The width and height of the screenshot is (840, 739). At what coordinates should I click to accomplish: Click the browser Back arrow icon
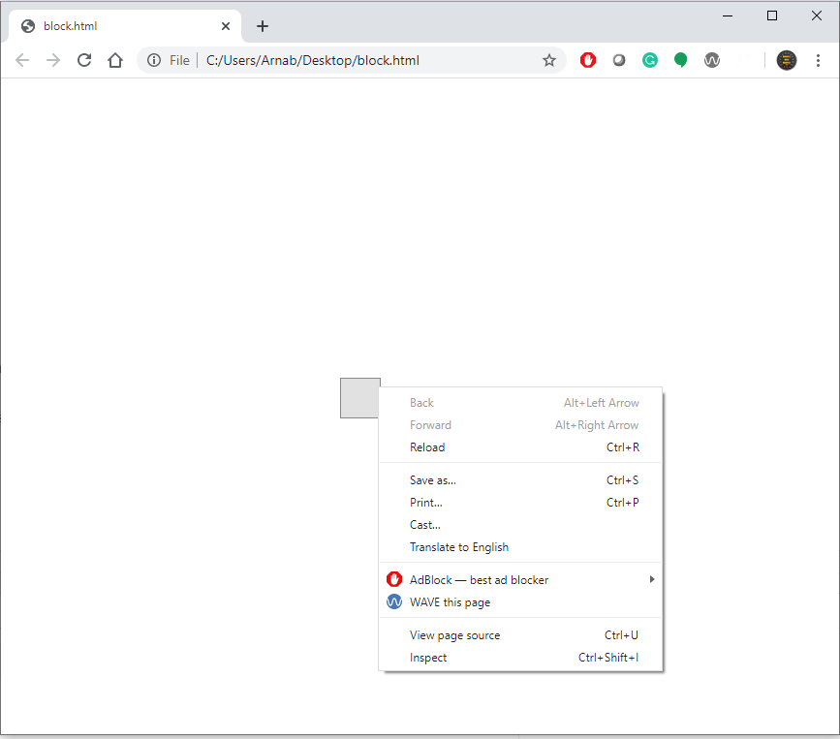[x=22, y=60]
